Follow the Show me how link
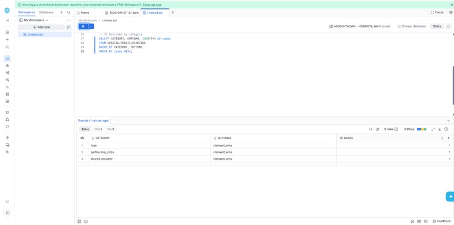 tap(152, 4)
